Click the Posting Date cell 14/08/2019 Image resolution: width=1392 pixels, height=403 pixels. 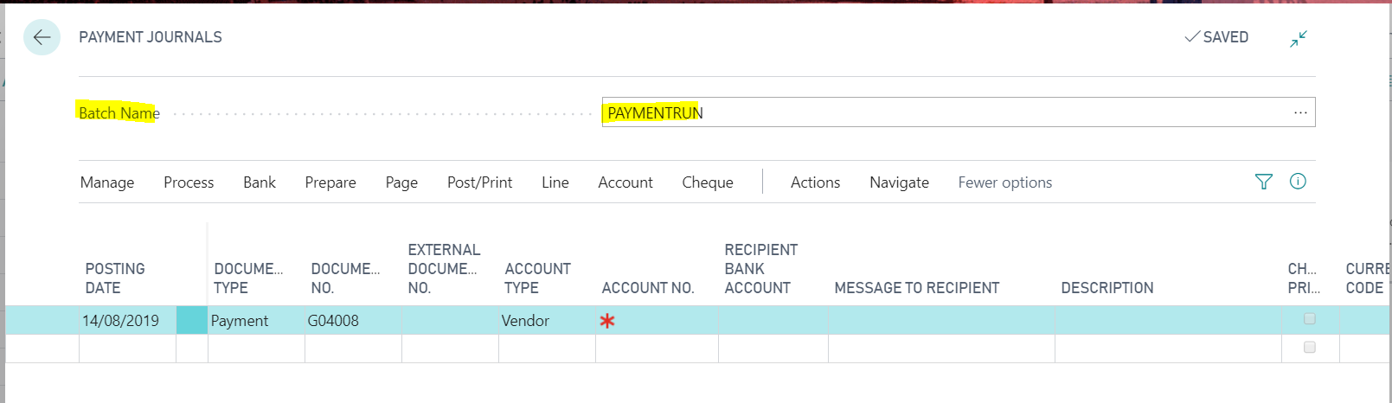point(121,321)
